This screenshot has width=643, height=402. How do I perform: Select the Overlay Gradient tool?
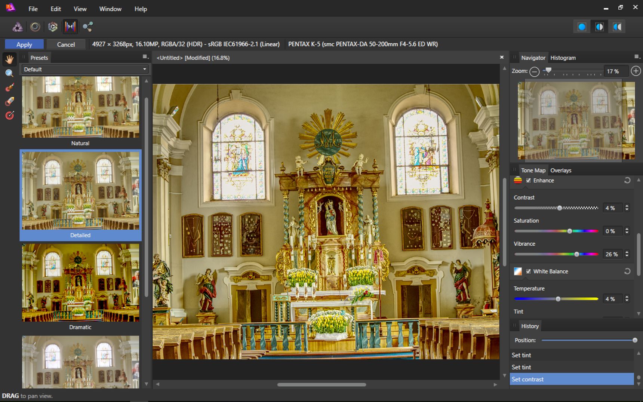click(9, 115)
